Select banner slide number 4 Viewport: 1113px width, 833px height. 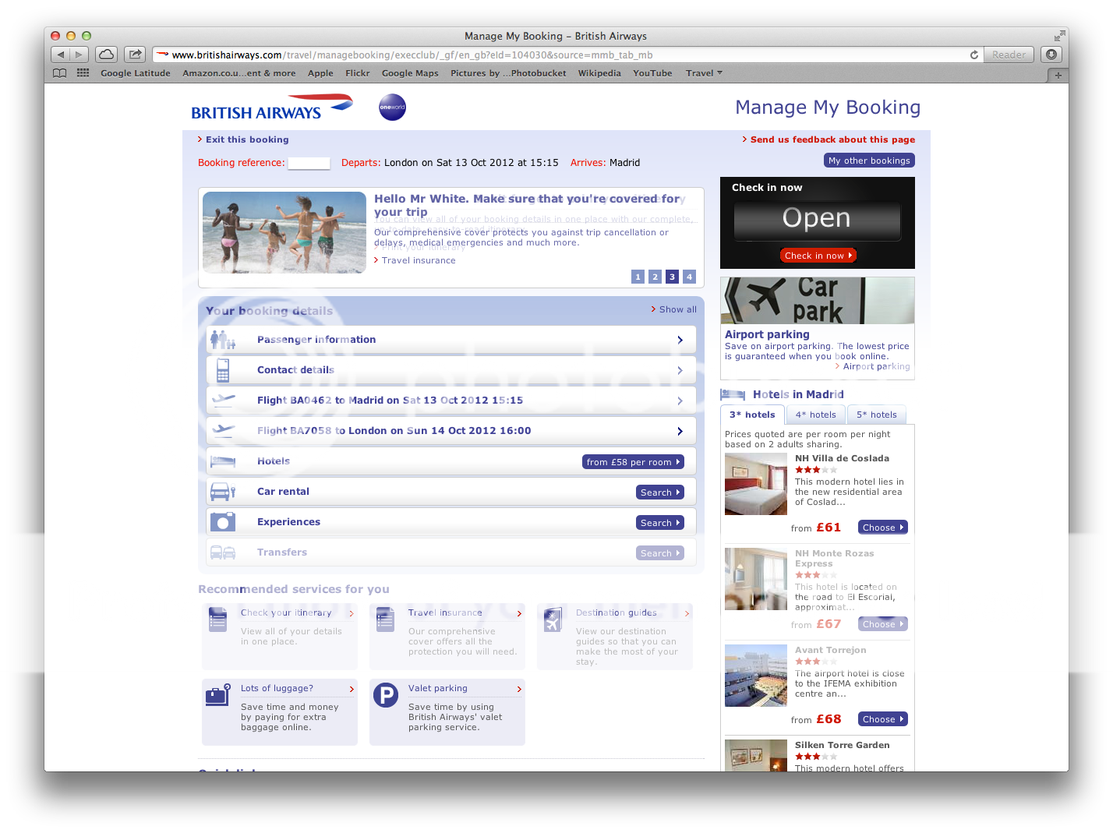[x=689, y=277]
